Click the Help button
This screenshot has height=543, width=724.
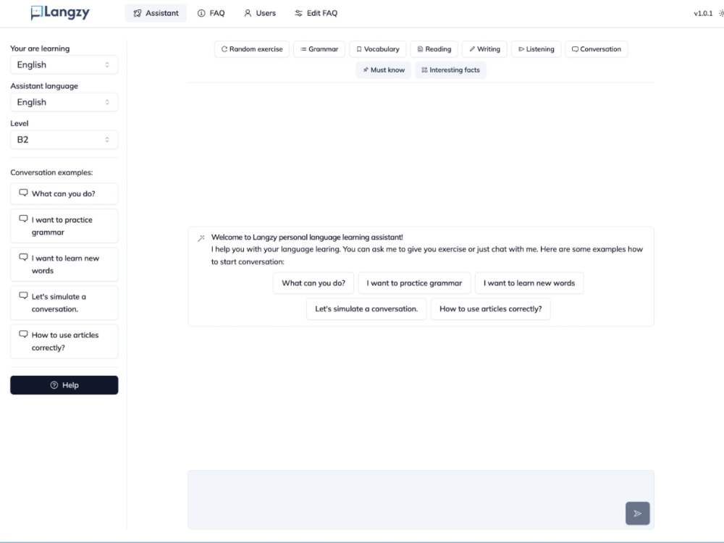(64, 385)
